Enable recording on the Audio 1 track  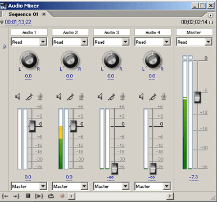(40, 97)
